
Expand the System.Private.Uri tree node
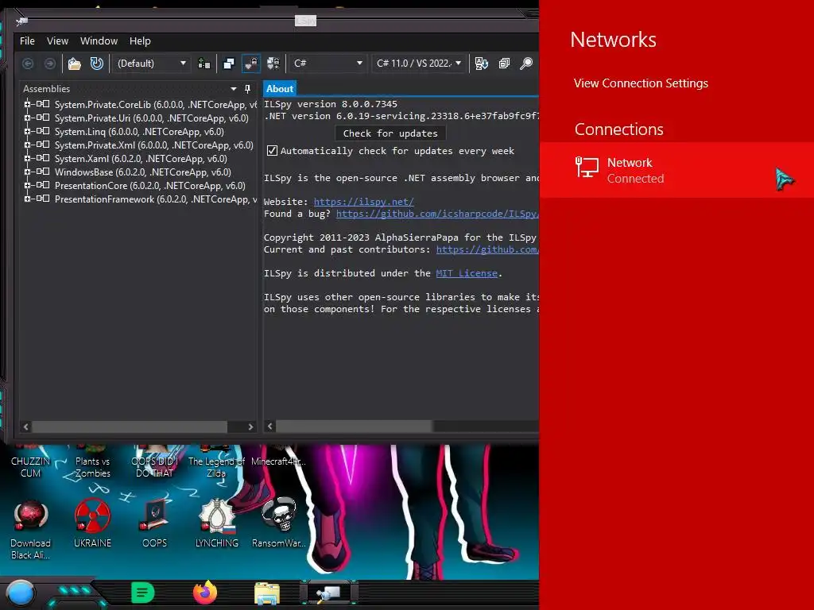point(27,118)
